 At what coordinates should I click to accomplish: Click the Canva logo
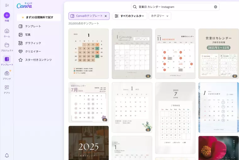25,5
